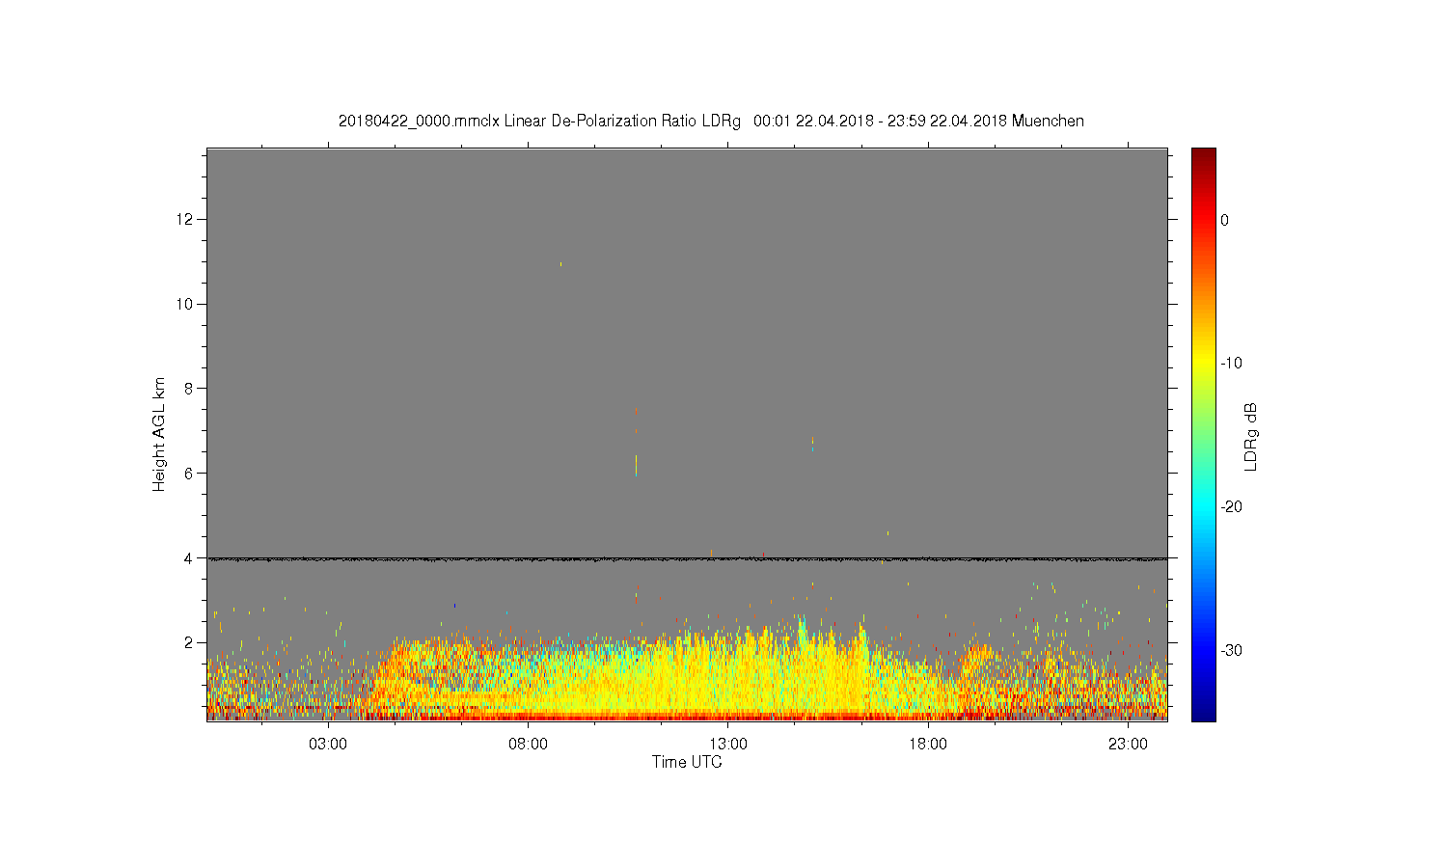Click the height tick label 10
Image resolution: width=1447 pixels, height=868 pixels.
(185, 304)
